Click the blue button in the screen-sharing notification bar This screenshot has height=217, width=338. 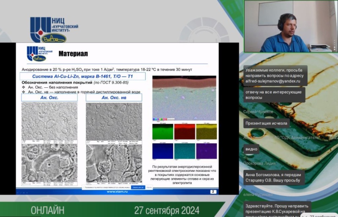click(138, 187)
